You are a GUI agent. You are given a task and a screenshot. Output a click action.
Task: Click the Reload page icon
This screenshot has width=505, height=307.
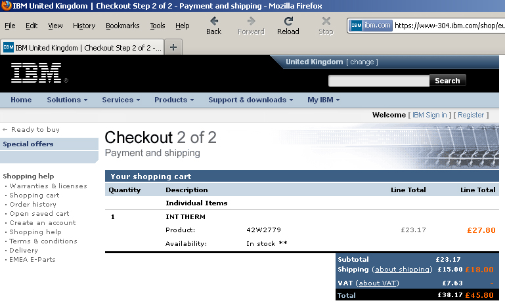tap(288, 21)
